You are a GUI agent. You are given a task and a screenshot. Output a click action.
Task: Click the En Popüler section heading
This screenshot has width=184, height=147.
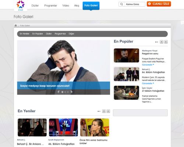click(124, 41)
